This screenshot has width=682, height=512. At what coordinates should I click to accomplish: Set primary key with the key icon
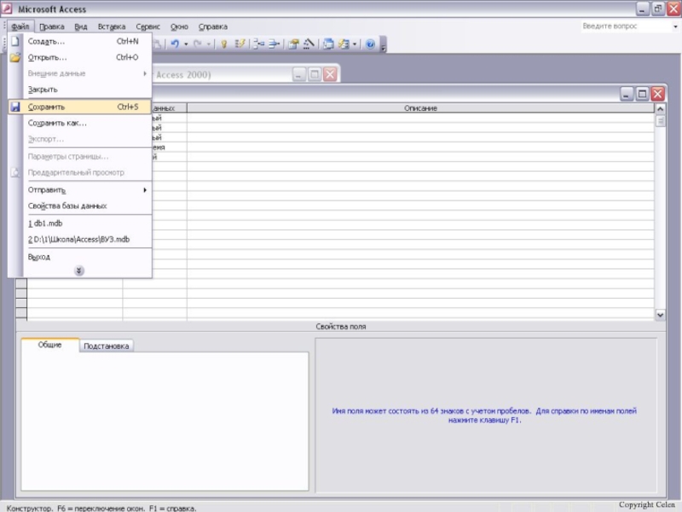tap(223, 43)
